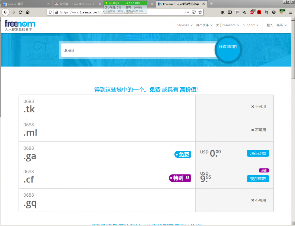This screenshot has width=295, height=226.
Task: Expand the 合作伙伴 dropdown menu
Action: click(204, 25)
